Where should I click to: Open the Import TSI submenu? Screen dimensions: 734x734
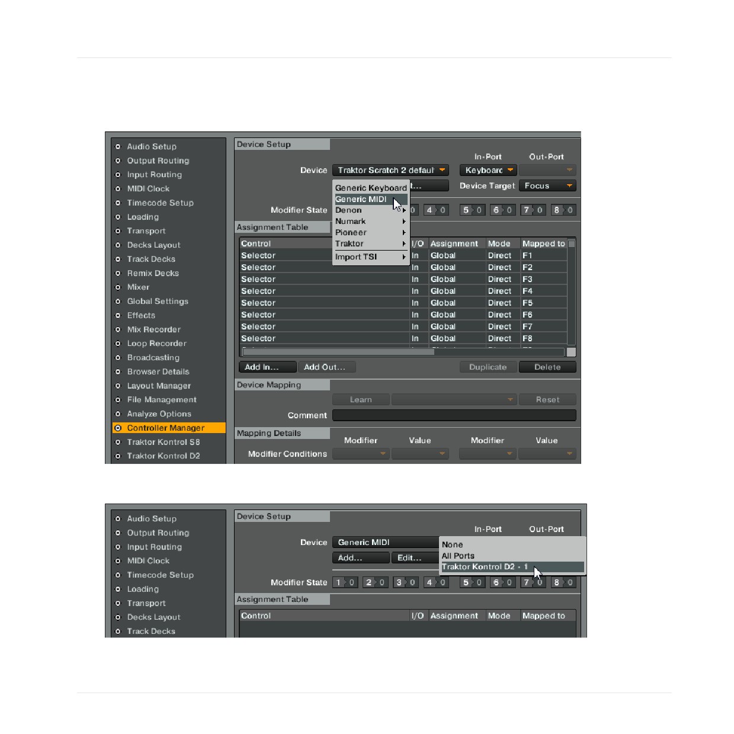(371, 257)
